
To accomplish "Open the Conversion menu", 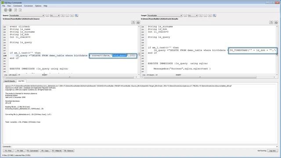I will 28,6.
